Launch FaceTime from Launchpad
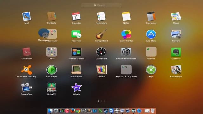This screenshot has height=114, width=203. pyautogui.click(x=76, y=34)
